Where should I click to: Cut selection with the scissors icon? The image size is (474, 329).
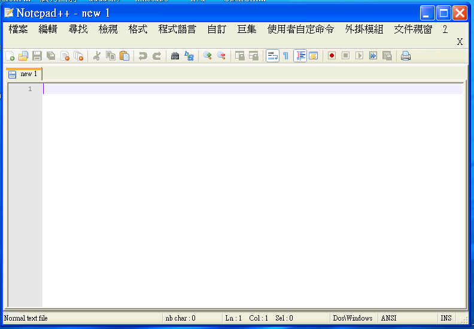pos(97,56)
